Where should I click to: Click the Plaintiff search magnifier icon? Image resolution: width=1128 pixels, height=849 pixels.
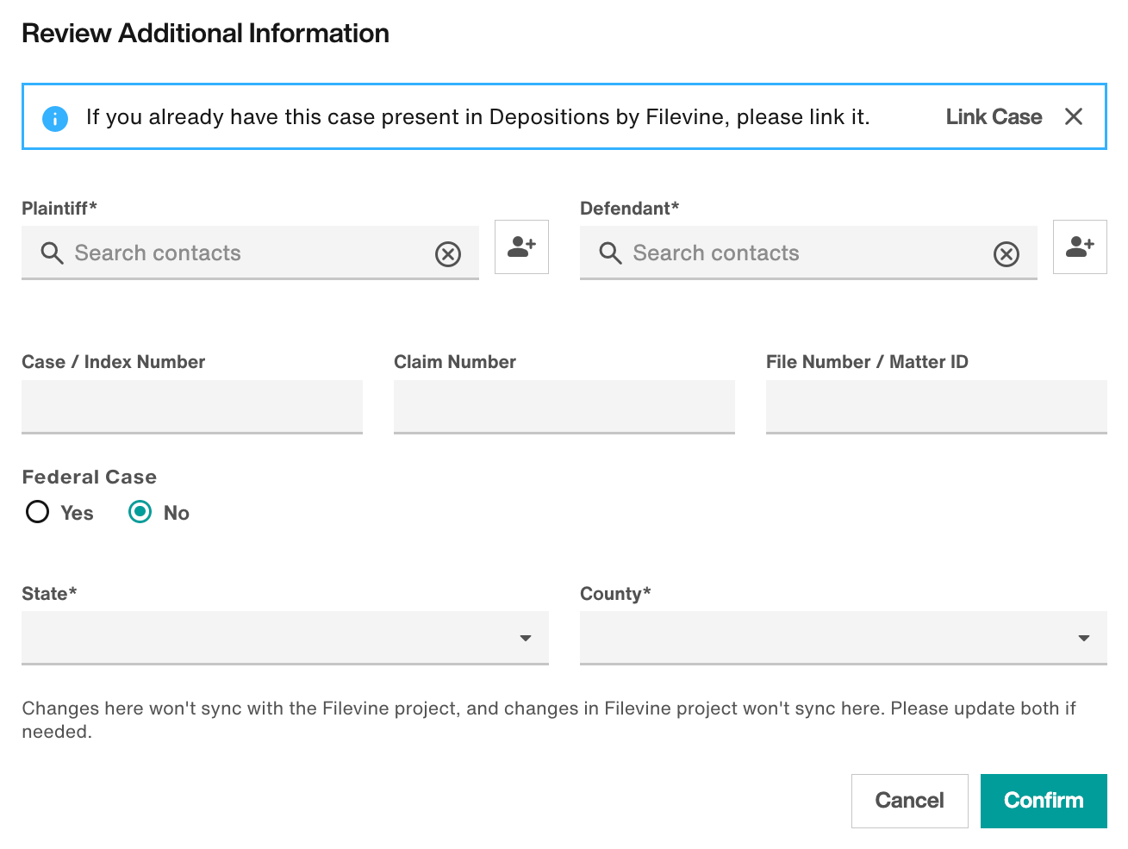52,253
